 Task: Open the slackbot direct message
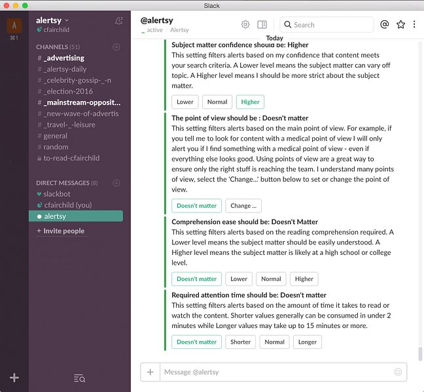tap(76, 194)
